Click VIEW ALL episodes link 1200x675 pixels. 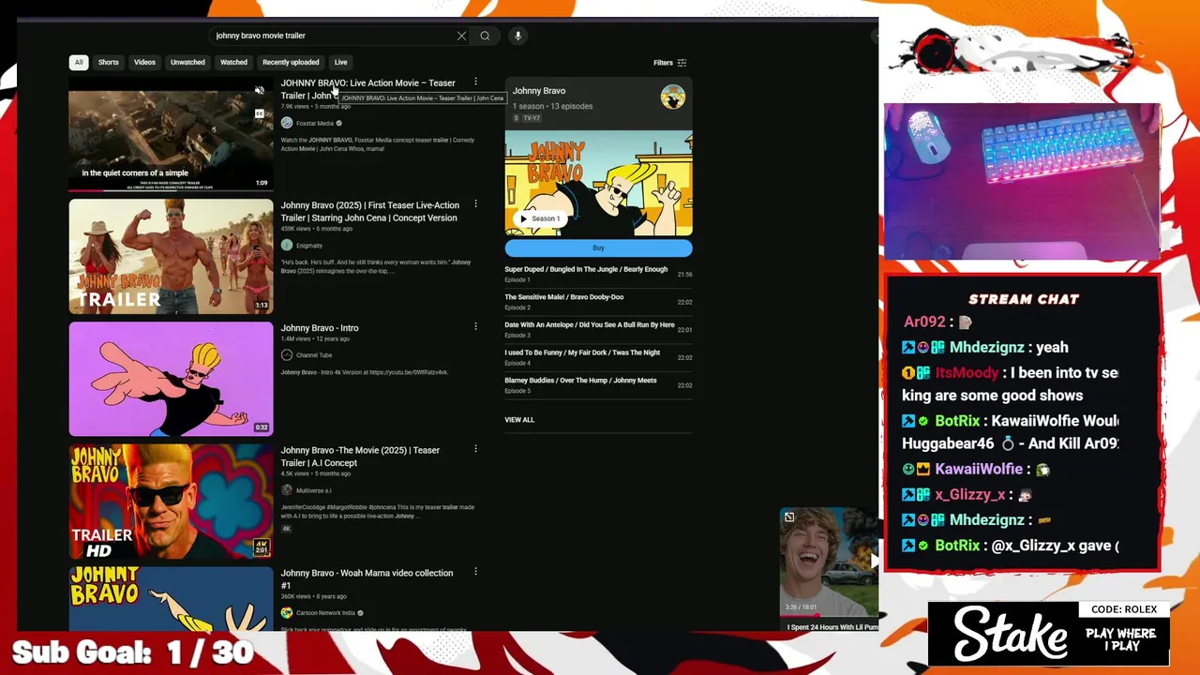click(x=519, y=420)
